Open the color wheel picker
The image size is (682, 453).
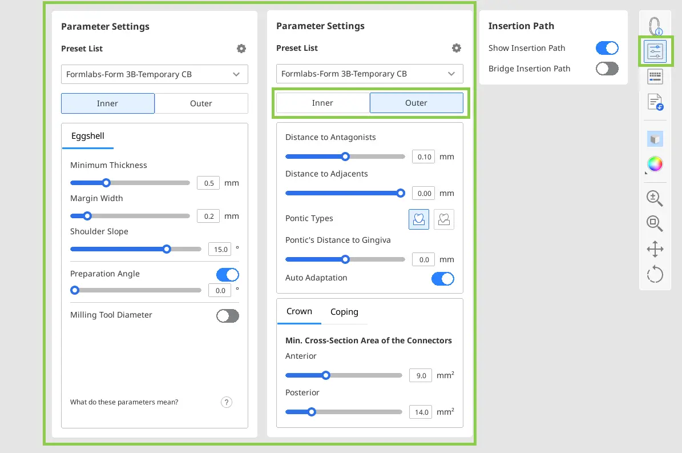pos(655,164)
